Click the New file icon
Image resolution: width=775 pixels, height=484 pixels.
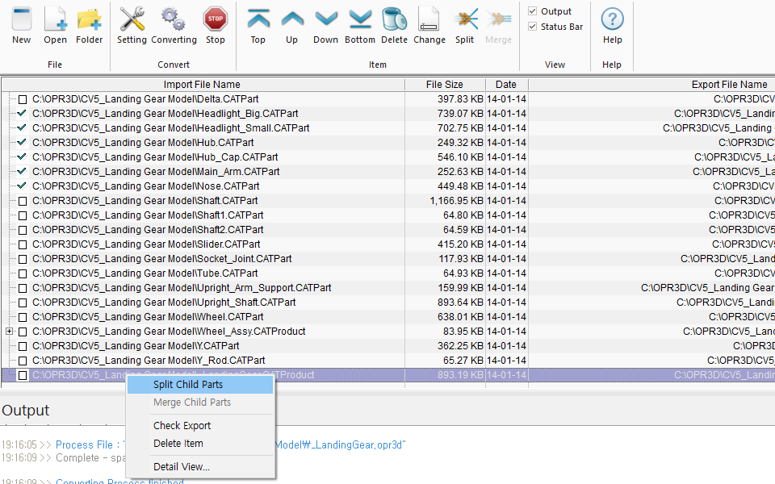click(22, 19)
